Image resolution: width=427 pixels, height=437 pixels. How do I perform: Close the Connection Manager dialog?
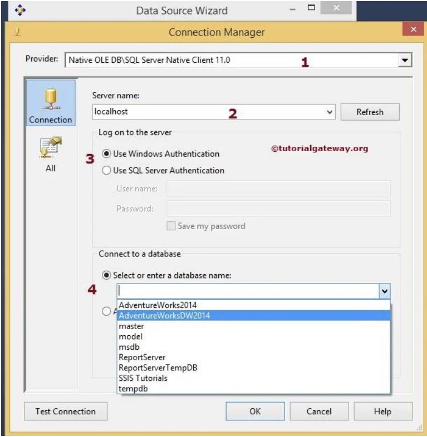click(x=413, y=29)
